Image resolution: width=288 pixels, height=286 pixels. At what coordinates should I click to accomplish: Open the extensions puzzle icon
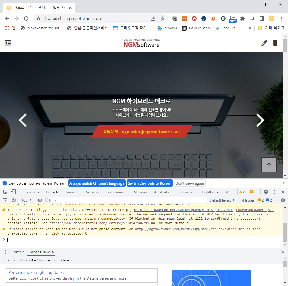click(242, 18)
